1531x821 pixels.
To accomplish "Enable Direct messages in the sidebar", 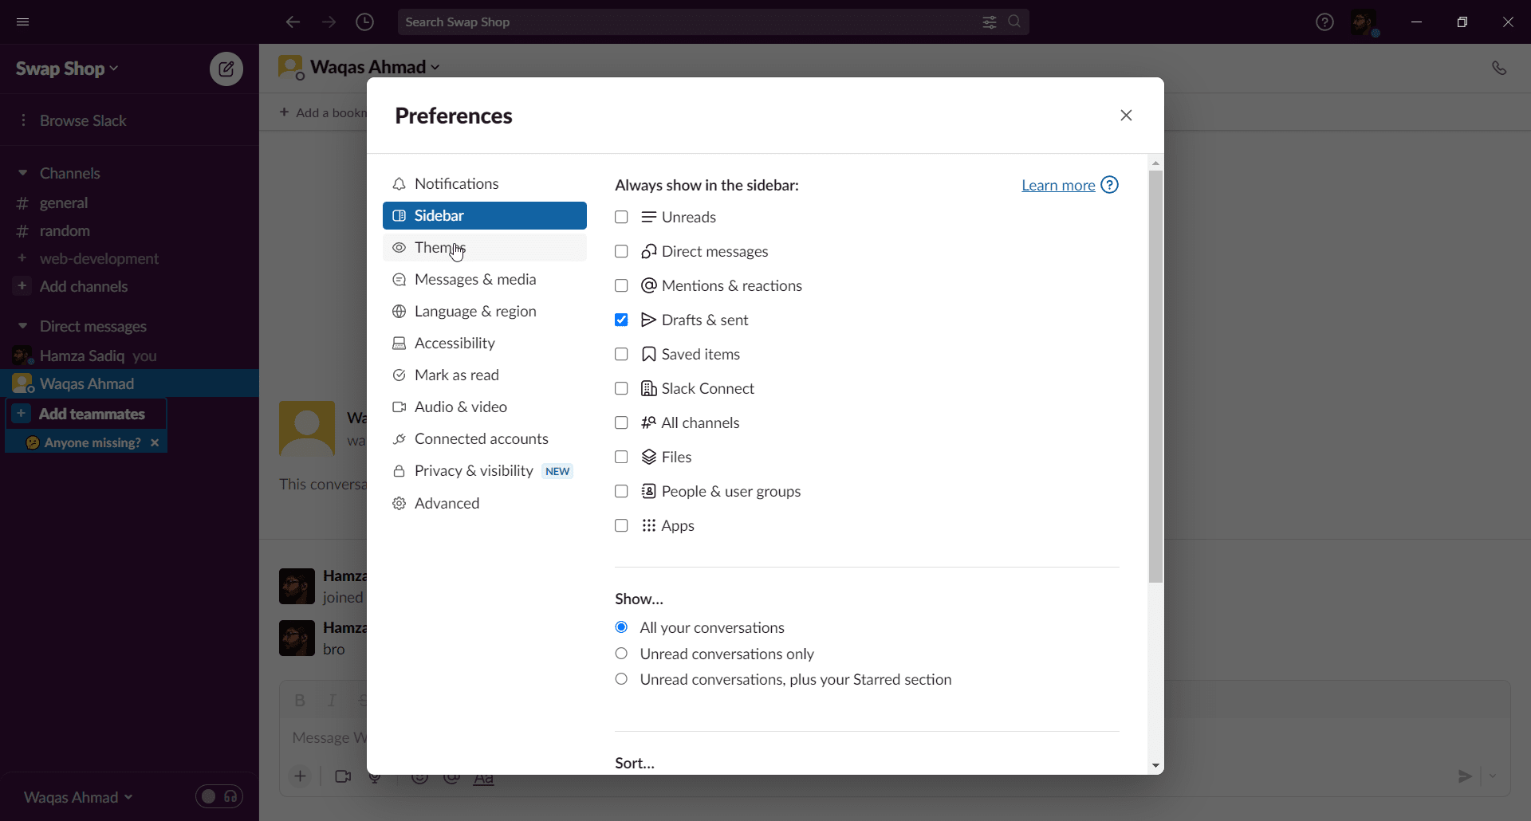I will click(621, 251).
